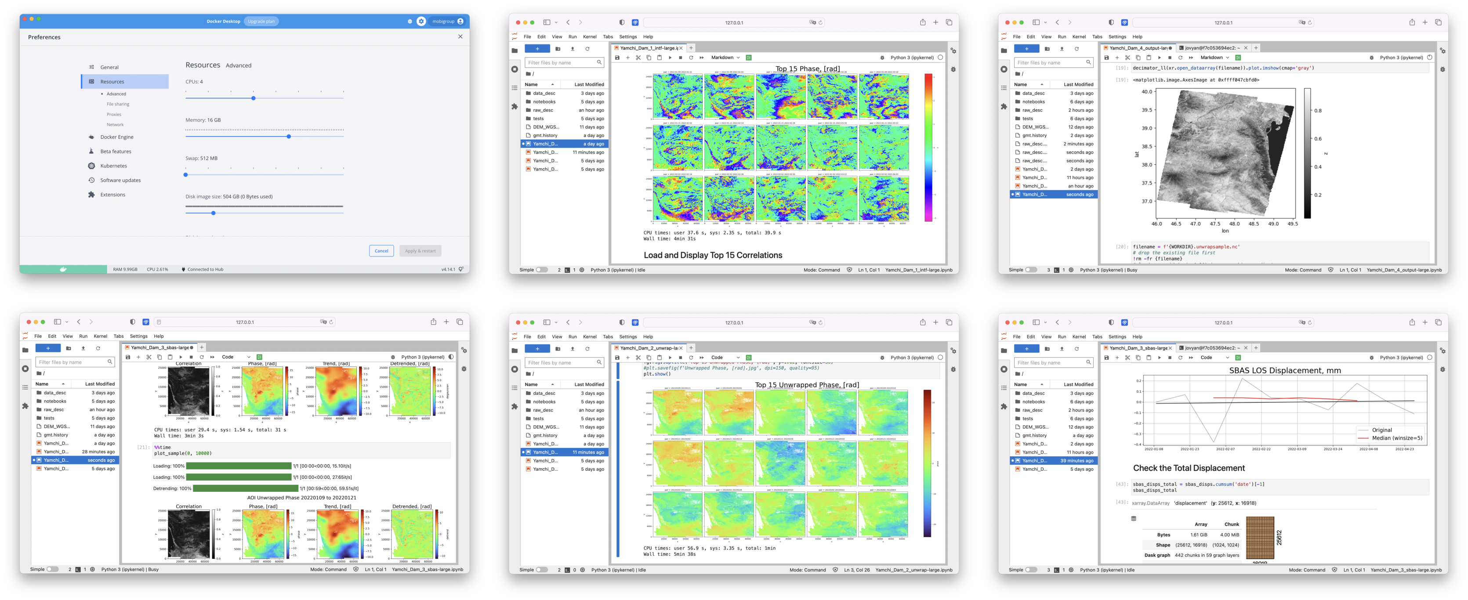Viewport: 1468px width, 600px height.
Task: Click the Docker Memory slider handle
Action: (289, 137)
